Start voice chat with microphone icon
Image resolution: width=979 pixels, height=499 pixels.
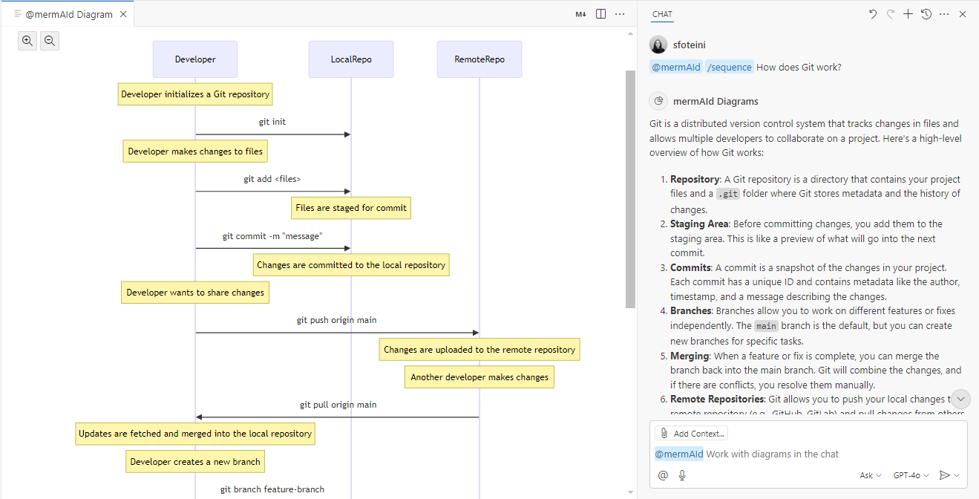coord(682,475)
